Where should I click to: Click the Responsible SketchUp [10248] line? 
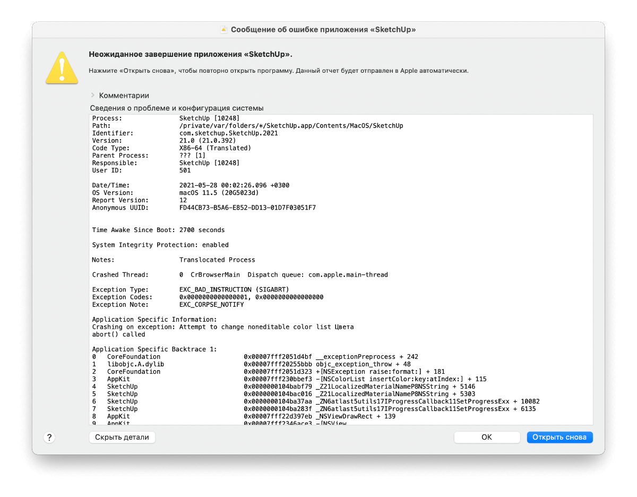pyautogui.click(x=166, y=163)
